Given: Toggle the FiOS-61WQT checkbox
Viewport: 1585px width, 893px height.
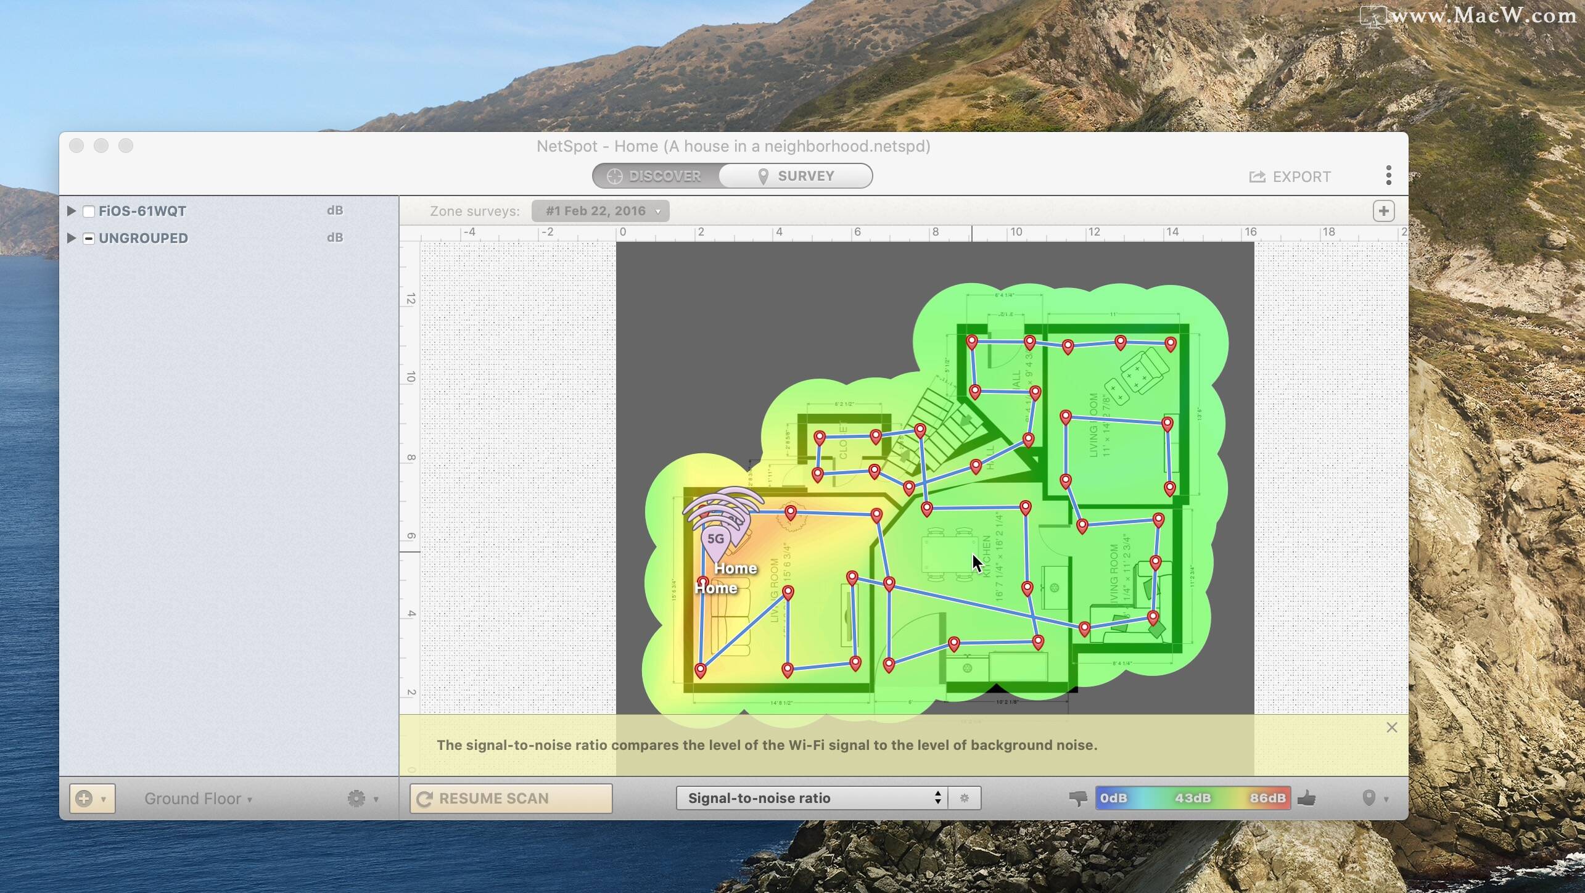Looking at the screenshot, I should click(89, 212).
